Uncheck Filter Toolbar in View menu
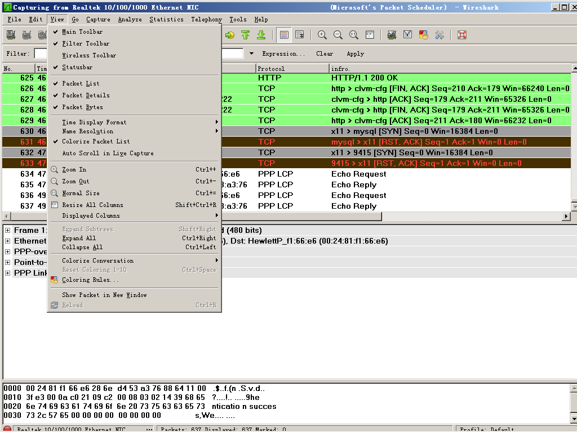577x432 pixels. pyautogui.click(x=134, y=43)
